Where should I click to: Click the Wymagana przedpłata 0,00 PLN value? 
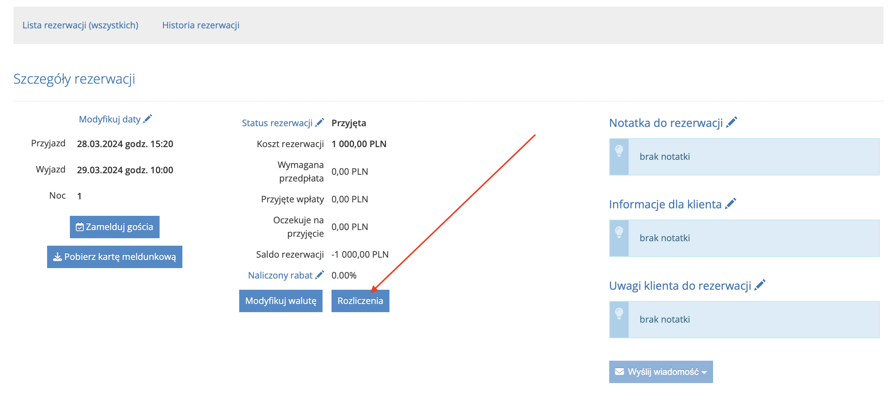[x=350, y=171]
